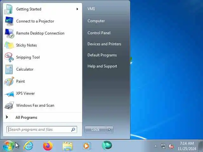Launch Connect to a Projector icon
The image size is (203, 152).
tap(9, 21)
